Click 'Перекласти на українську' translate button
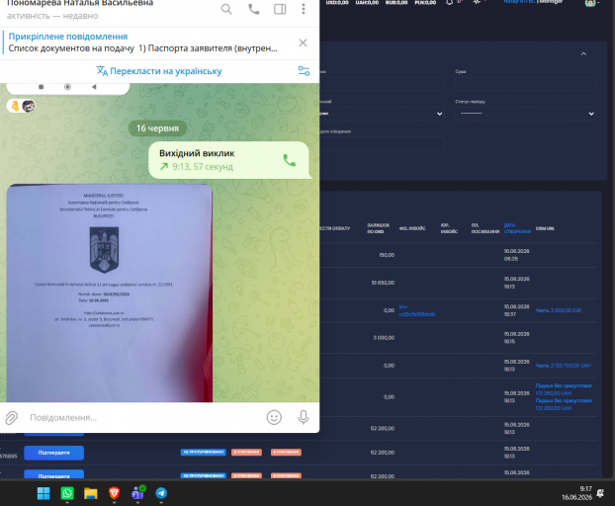 (159, 71)
